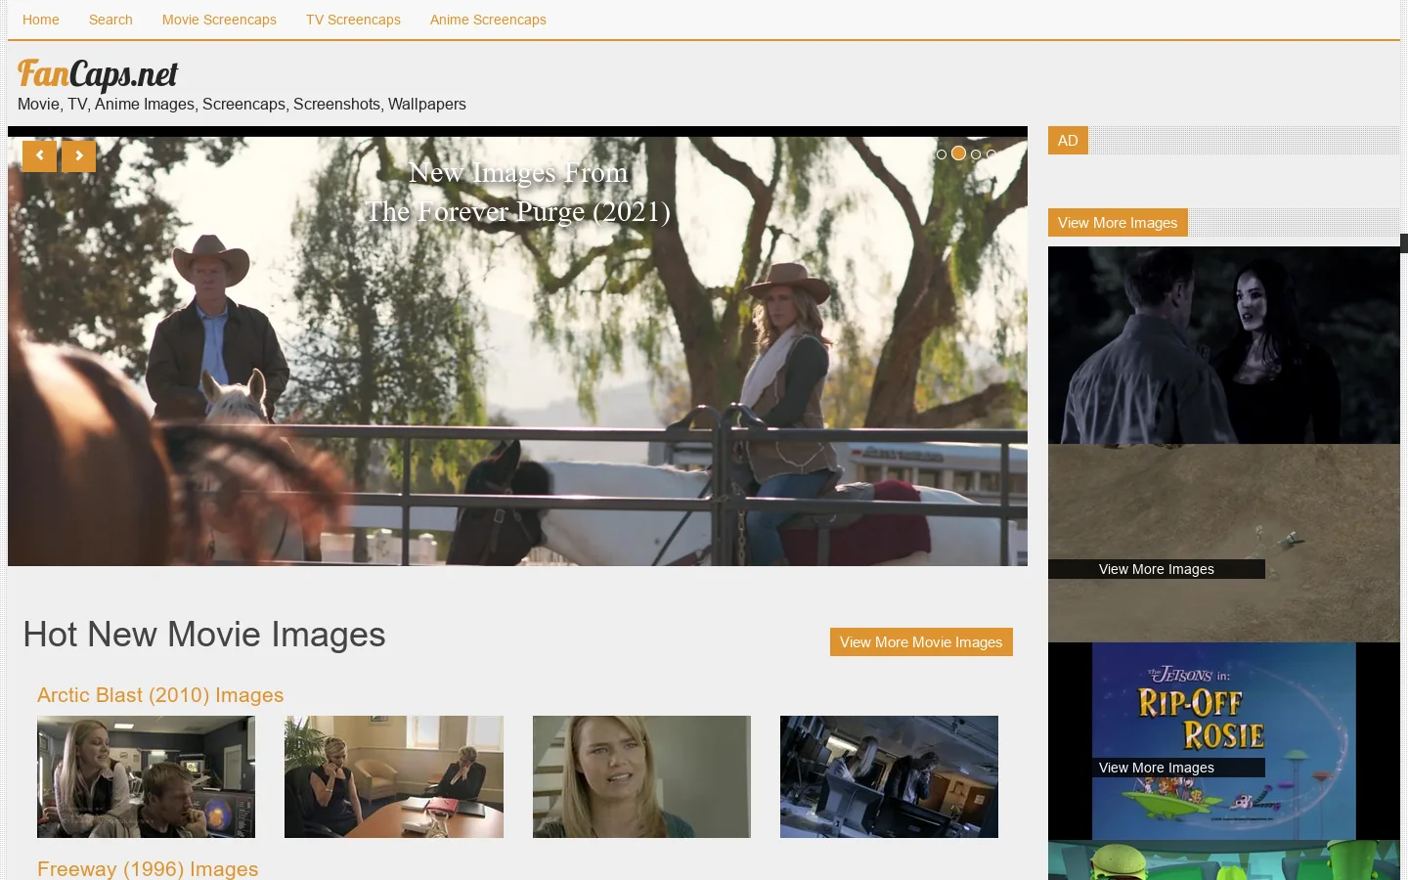The height and width of the screenshot is (880, 1408).
Task: Open TV Screencaps in the navigation bar
Action: pos(353,20)
